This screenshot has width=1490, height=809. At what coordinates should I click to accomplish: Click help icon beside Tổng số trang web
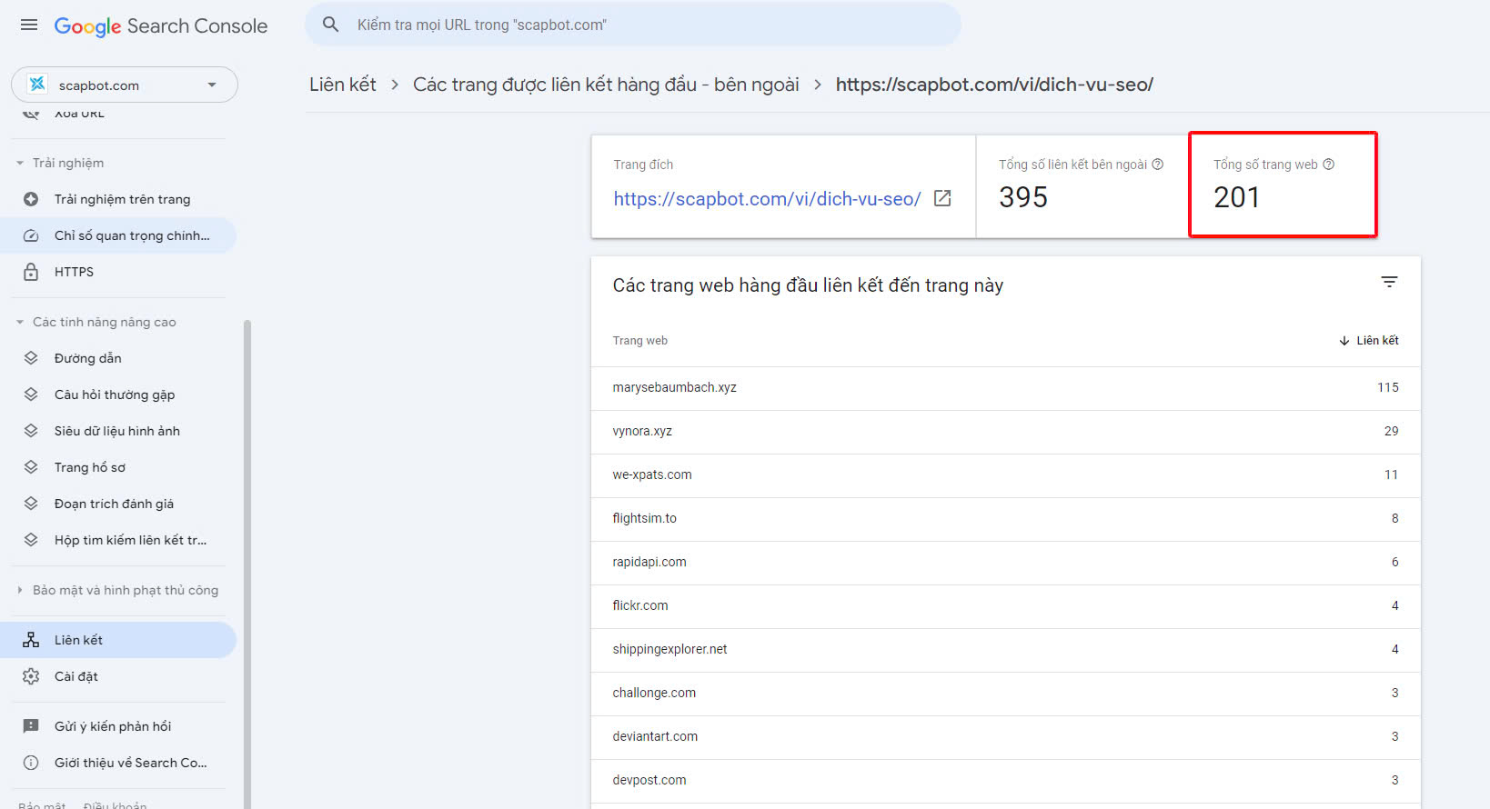click(1329, 165)
